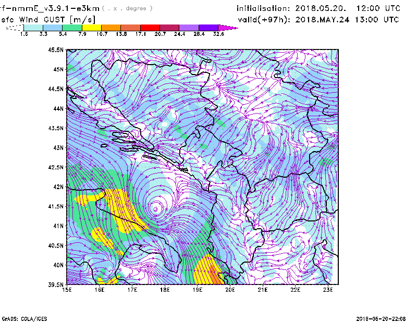
Task: Click the 40N latitude label
Action: [58, 265]
